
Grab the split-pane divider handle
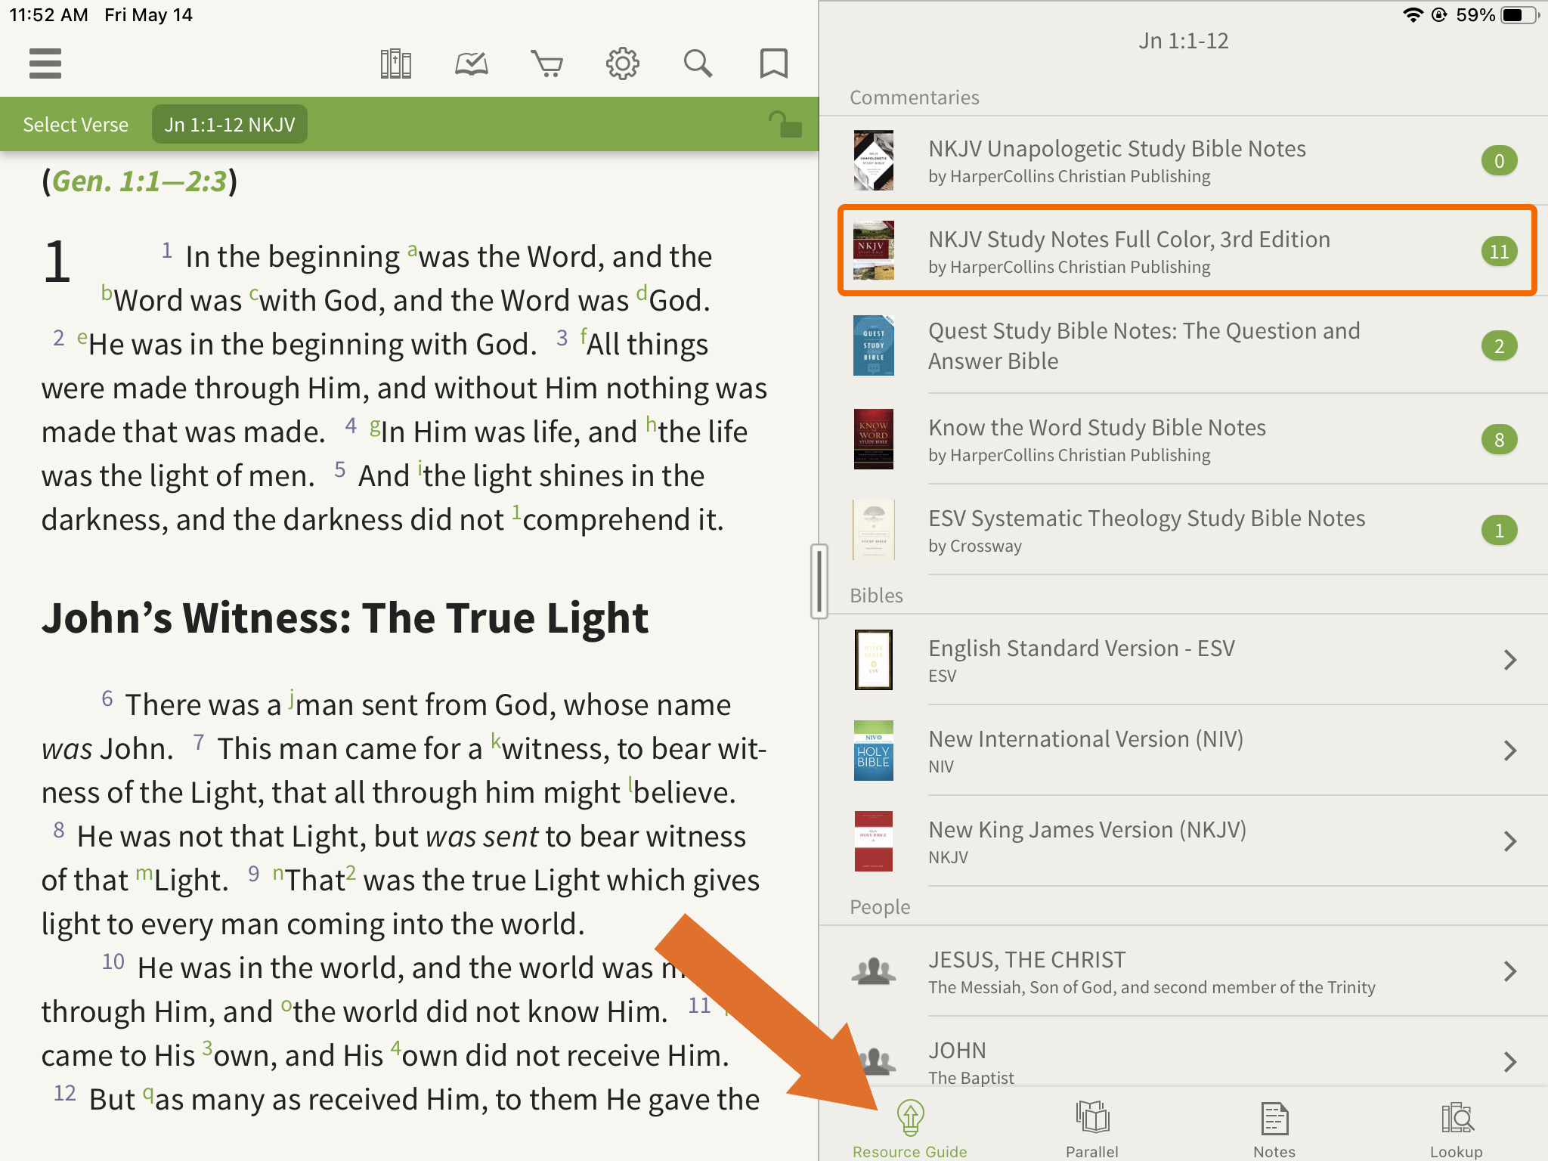tap(819, 580)
